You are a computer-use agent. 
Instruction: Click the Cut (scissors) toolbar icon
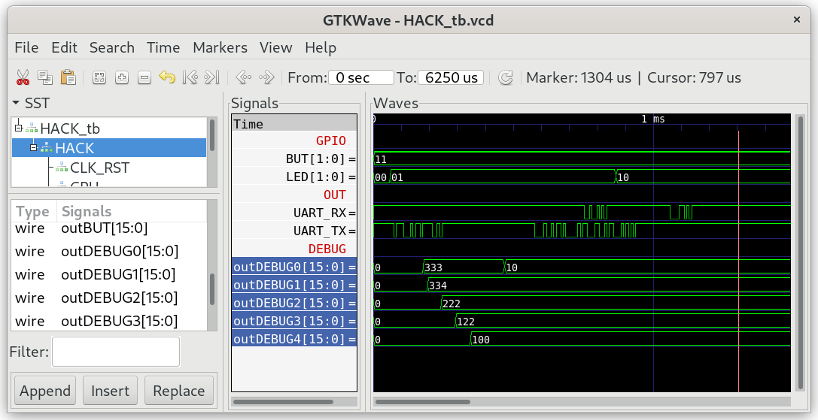(x=23, y=77)
